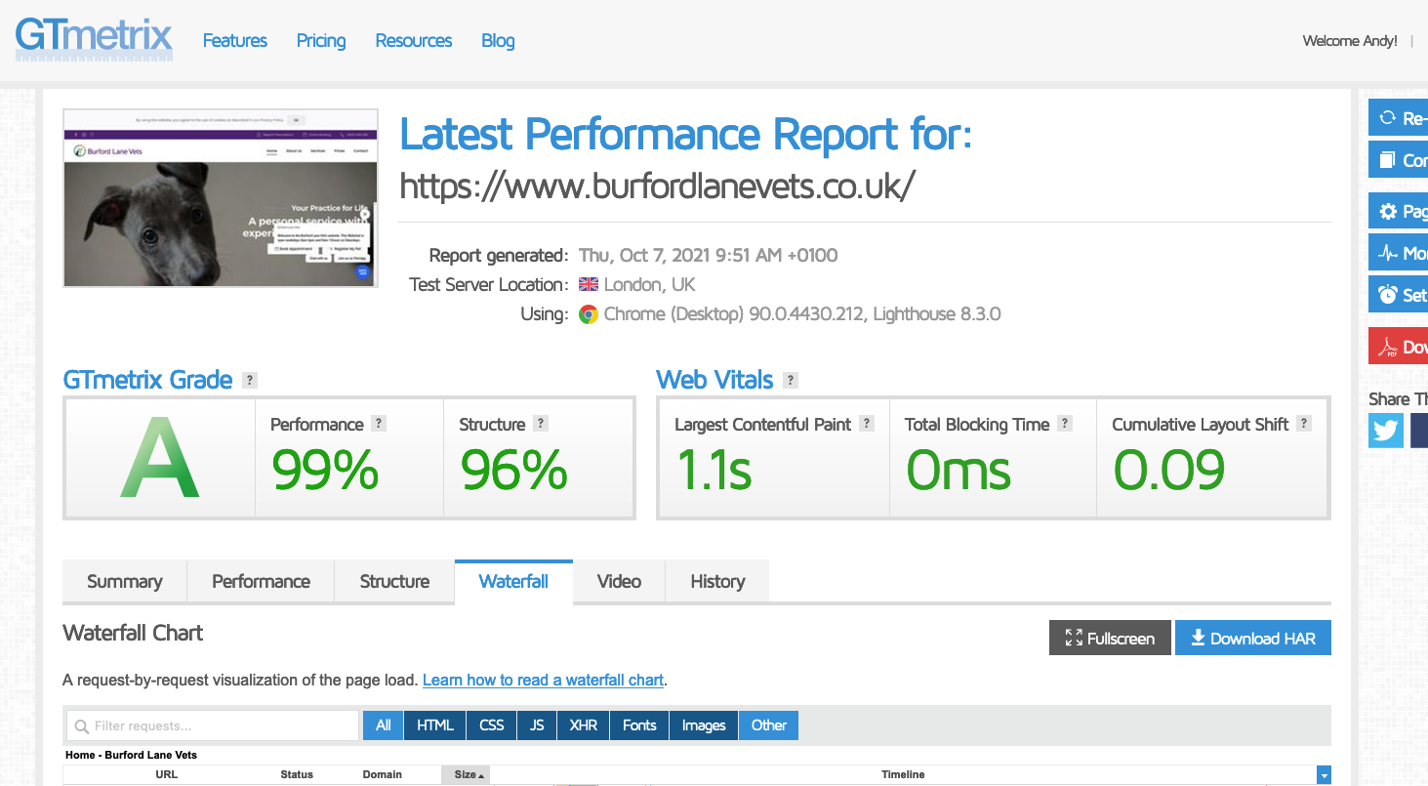Viewport: 1428px width, 786px height.
Task: Click the Compare report button
Action: pyautogui.click(x=1398, y=160)
